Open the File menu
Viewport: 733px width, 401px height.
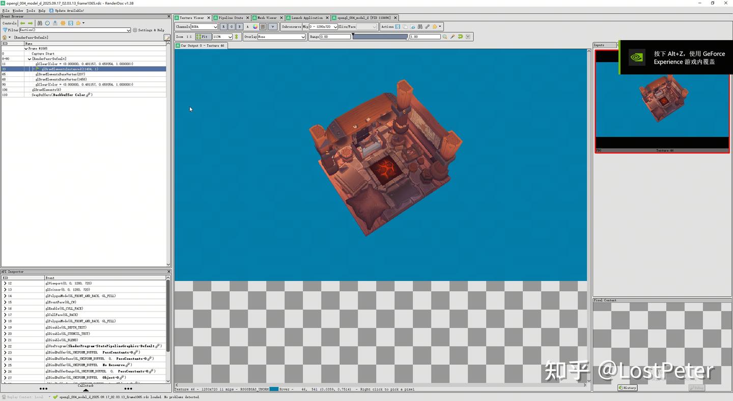6,10
